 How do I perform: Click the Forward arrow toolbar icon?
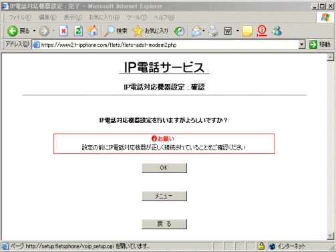(44, 31)
